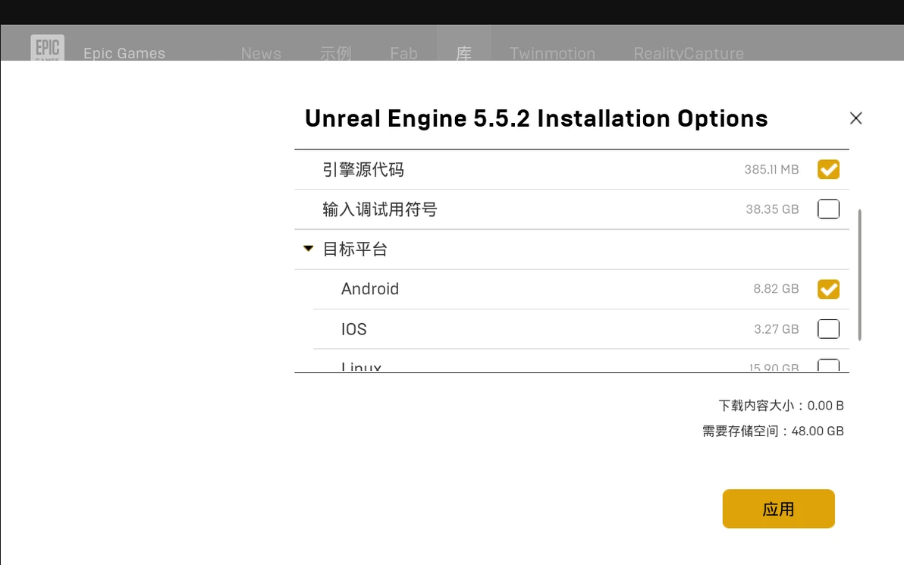
Task: Switch to the 示例 tab
Action: [x=335, y=54]
